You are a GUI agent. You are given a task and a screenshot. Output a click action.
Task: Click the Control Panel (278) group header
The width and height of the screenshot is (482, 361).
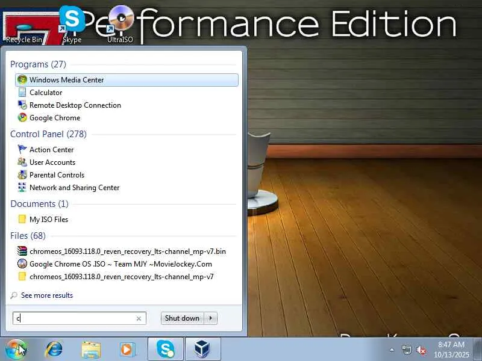49,134
